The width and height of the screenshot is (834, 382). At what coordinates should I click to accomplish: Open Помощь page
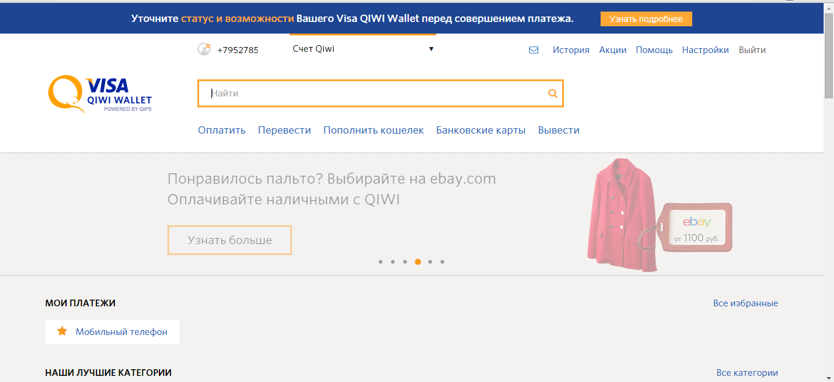(654, 50)
